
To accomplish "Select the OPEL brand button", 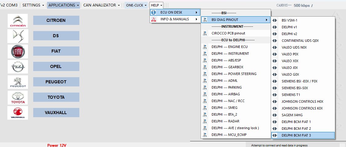I will [x=56, y=66].
